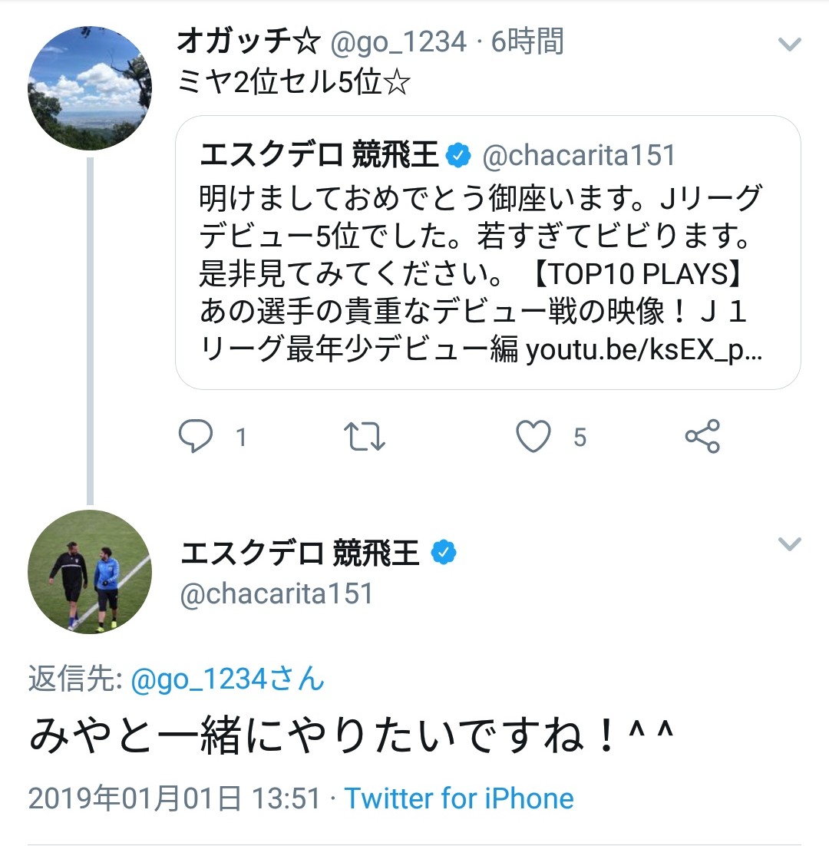Tap the @go_1234さん reply mention link
Viewport: 829px width, 846px height.
click(x=227, y=680)
